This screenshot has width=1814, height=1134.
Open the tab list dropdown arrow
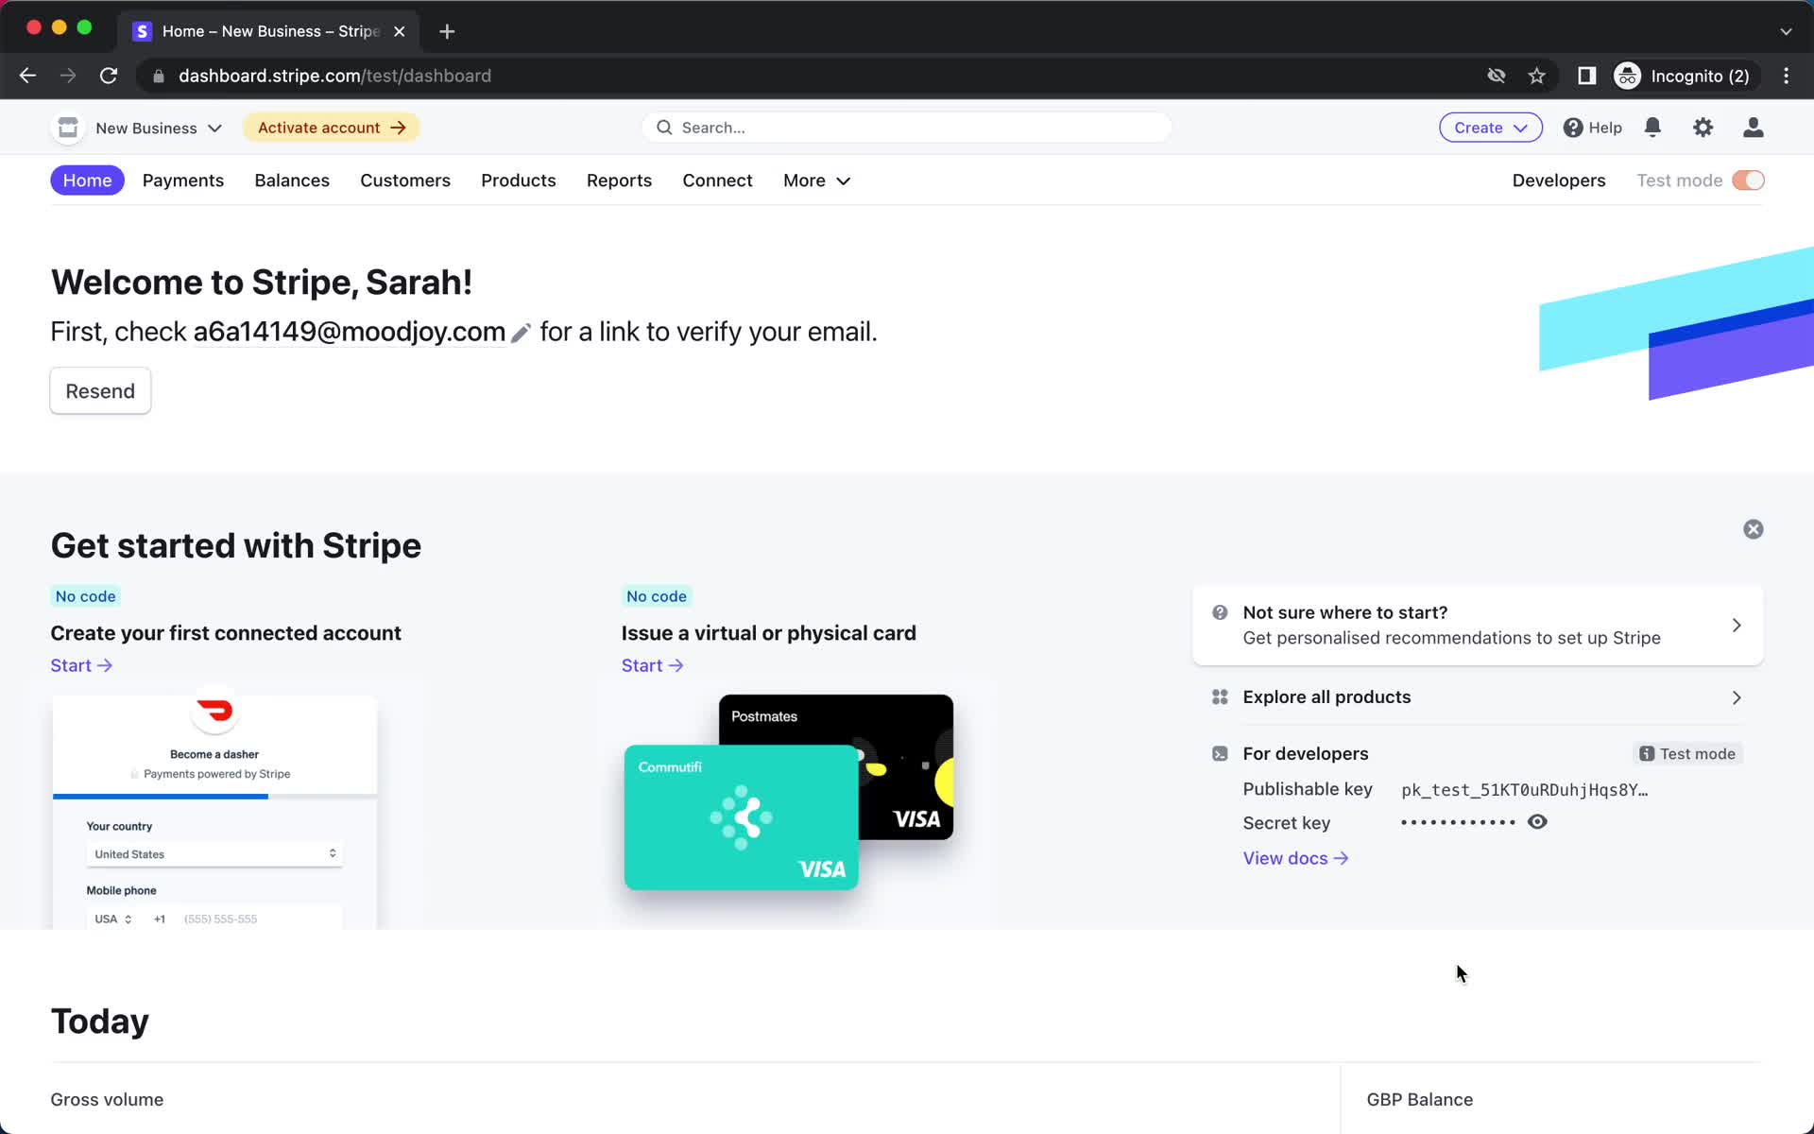[1786, 31]
